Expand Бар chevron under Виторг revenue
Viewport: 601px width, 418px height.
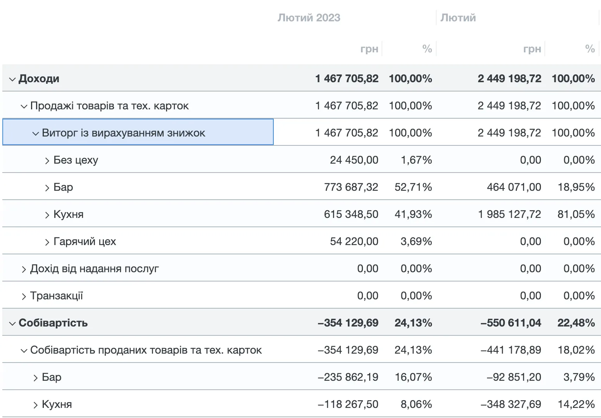click(47, 188)
